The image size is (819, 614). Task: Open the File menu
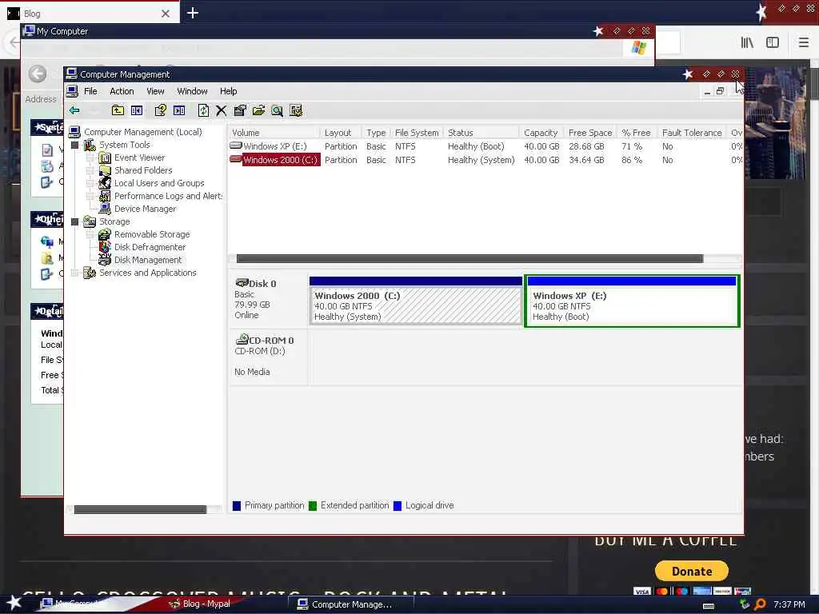[x=90, y=91]
